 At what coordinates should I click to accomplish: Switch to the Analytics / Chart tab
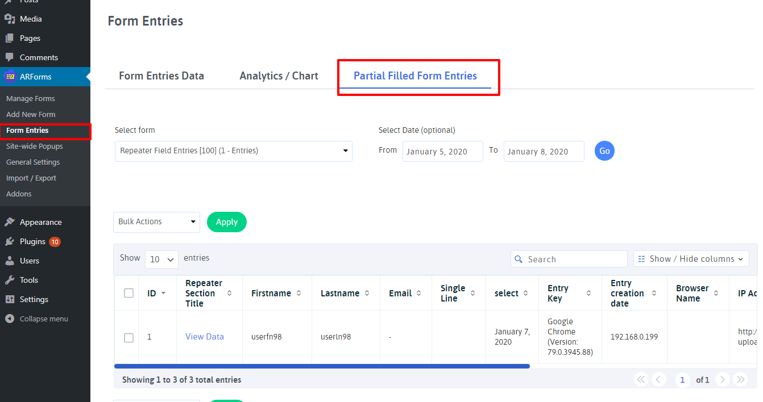click(x=279, y=76)
